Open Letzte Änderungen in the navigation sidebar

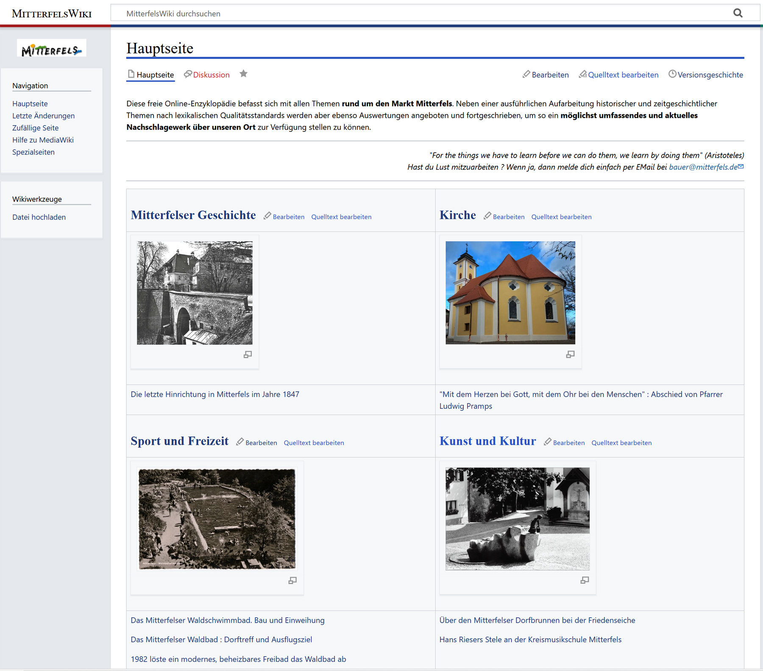43,116
